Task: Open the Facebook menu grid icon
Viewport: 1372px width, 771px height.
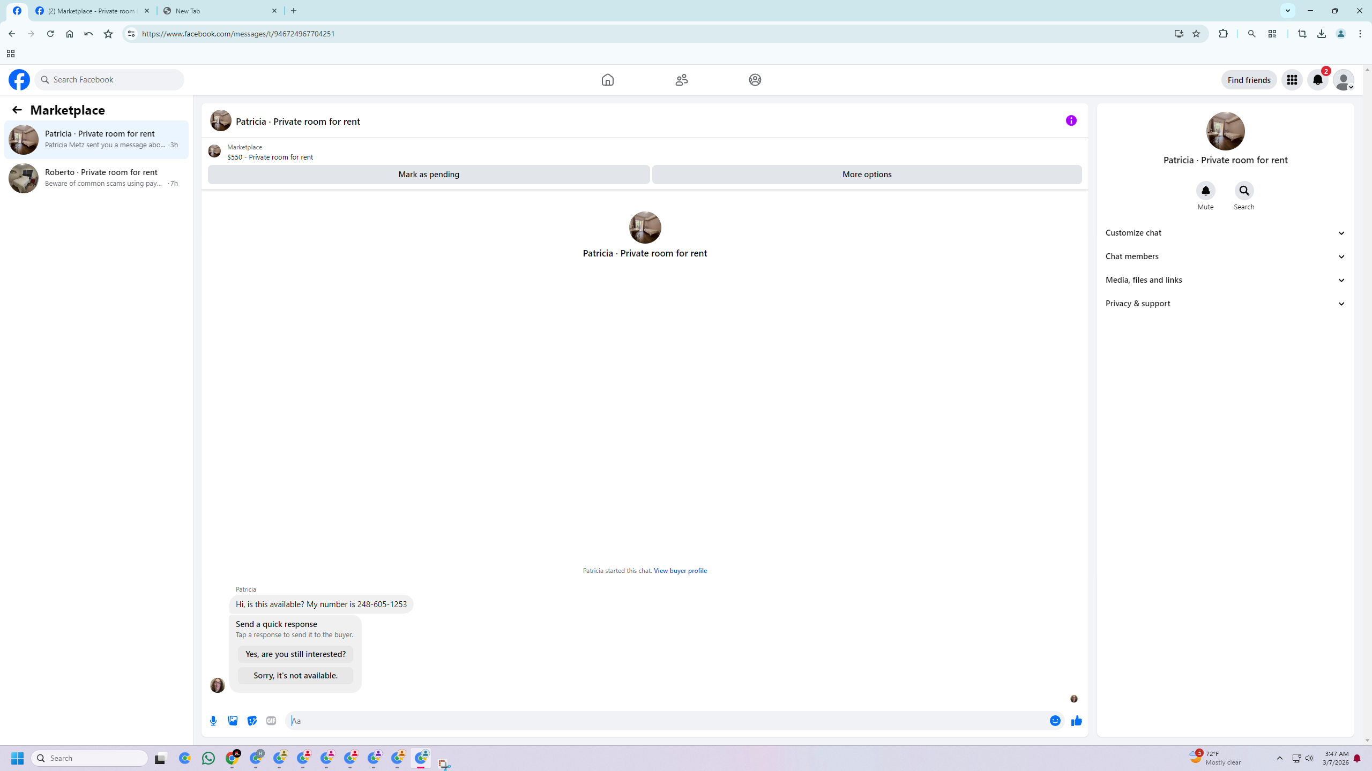Action: (x=1292, y=80)
